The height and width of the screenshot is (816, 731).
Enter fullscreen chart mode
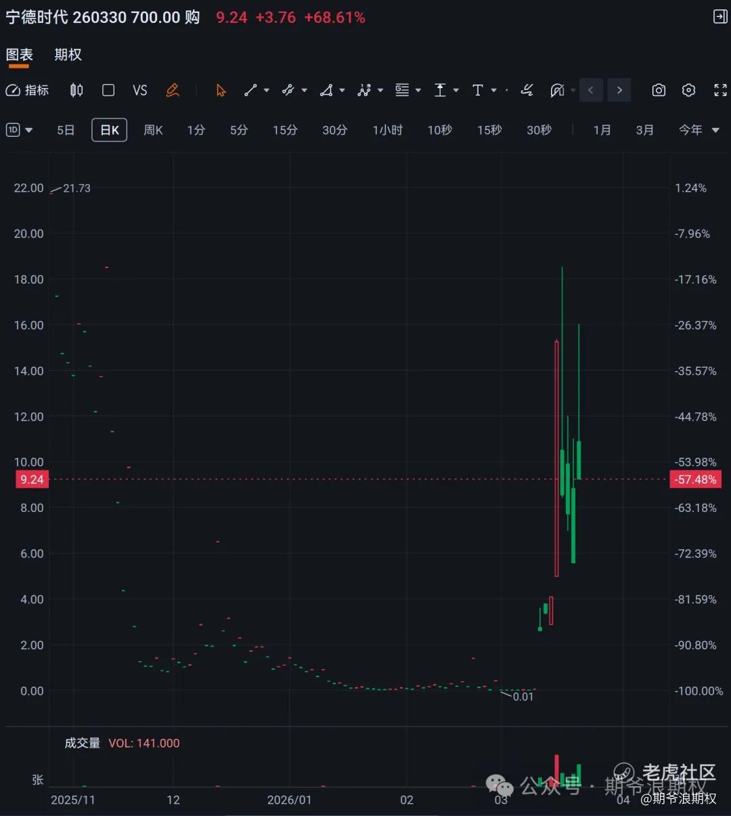click(720, 90)
